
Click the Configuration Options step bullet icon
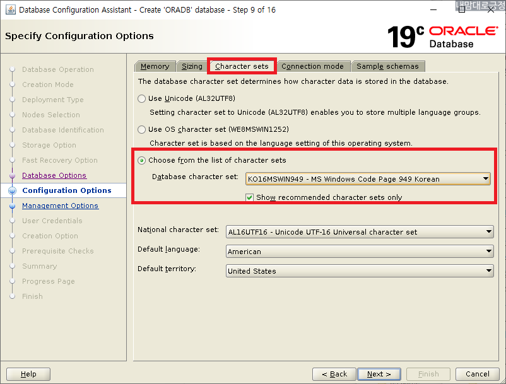[12, 190]
